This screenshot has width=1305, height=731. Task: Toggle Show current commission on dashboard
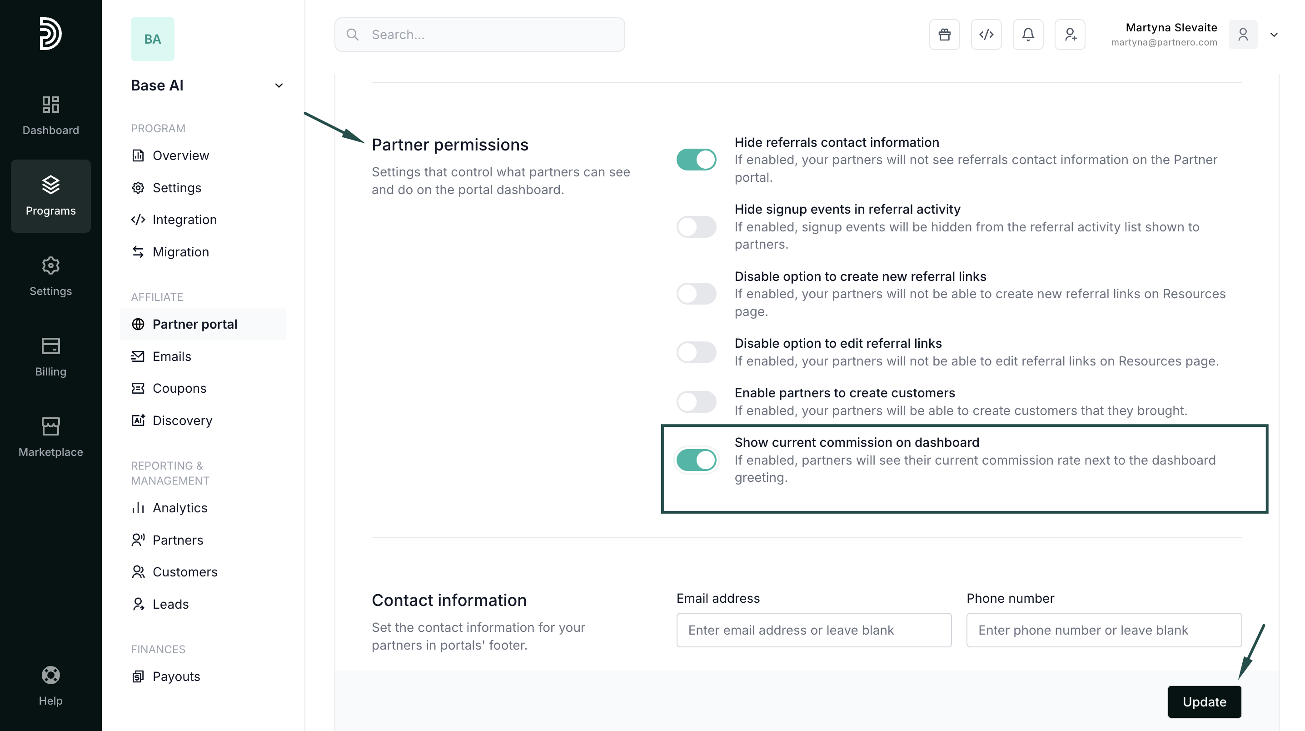(x=696, y=461)
